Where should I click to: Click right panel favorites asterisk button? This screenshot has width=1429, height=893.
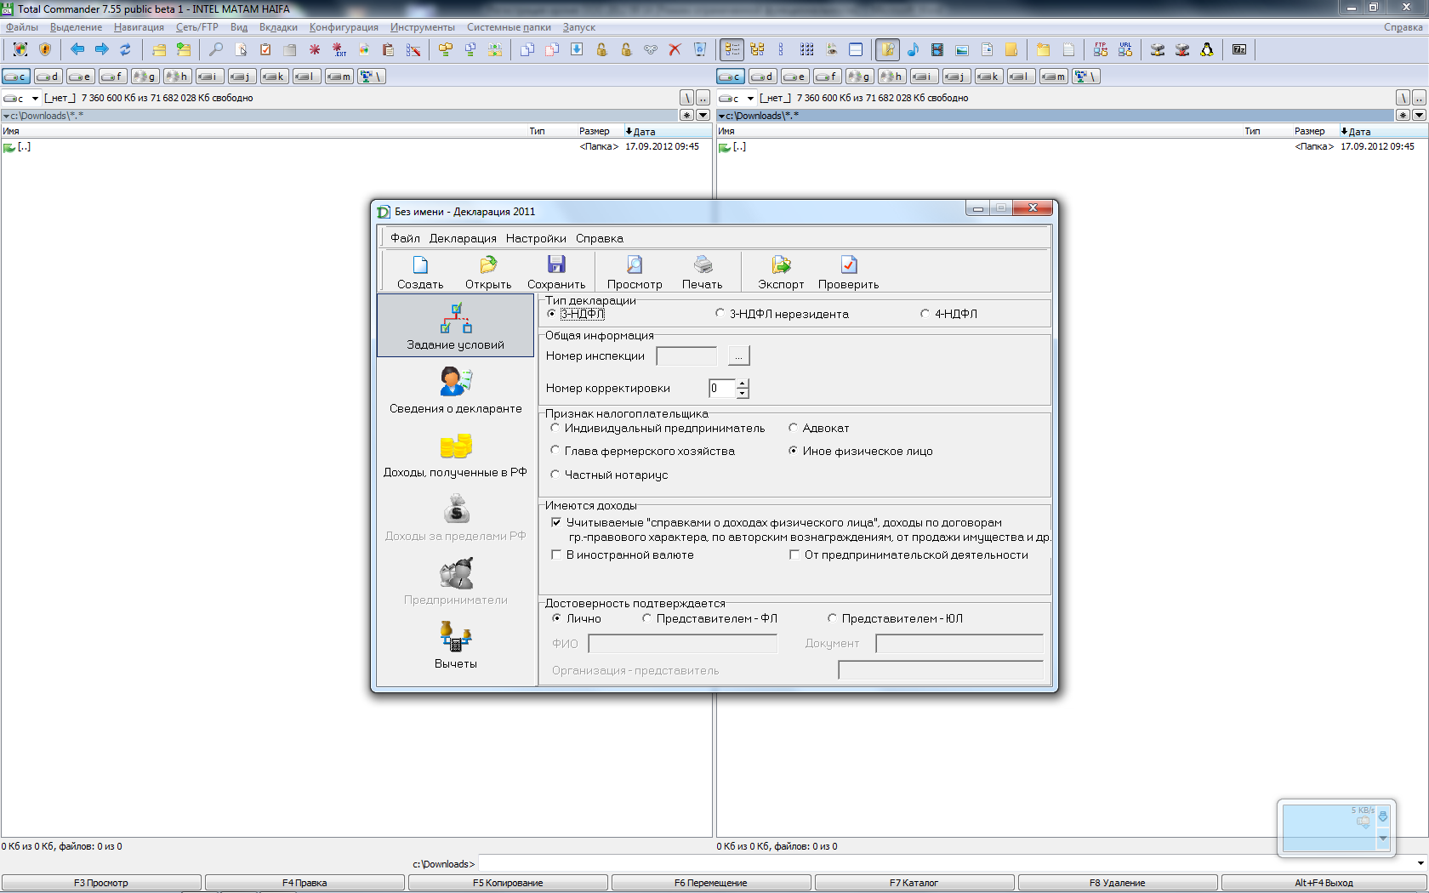click(1403, 115)
